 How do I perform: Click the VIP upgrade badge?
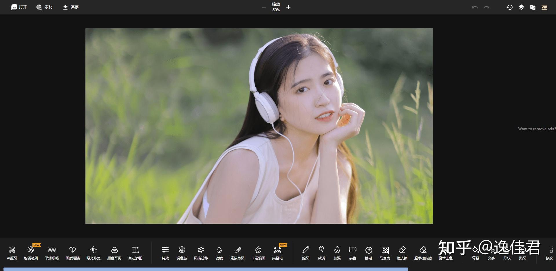[x=544, y=7]
